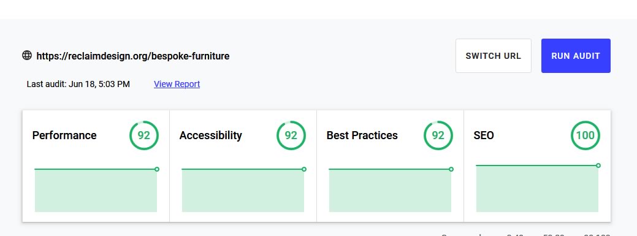This screenshot has height=236, width=637.
Task: Click the Performance card title
Action: pyautogui.click(x=64, y=135)
